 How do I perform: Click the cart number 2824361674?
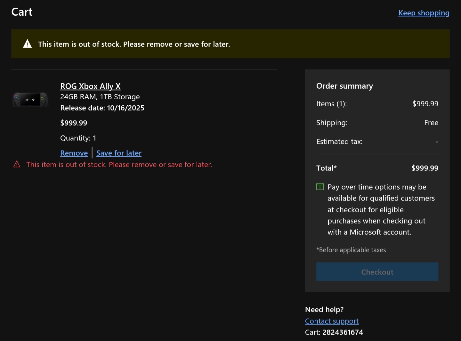[343, 332]
